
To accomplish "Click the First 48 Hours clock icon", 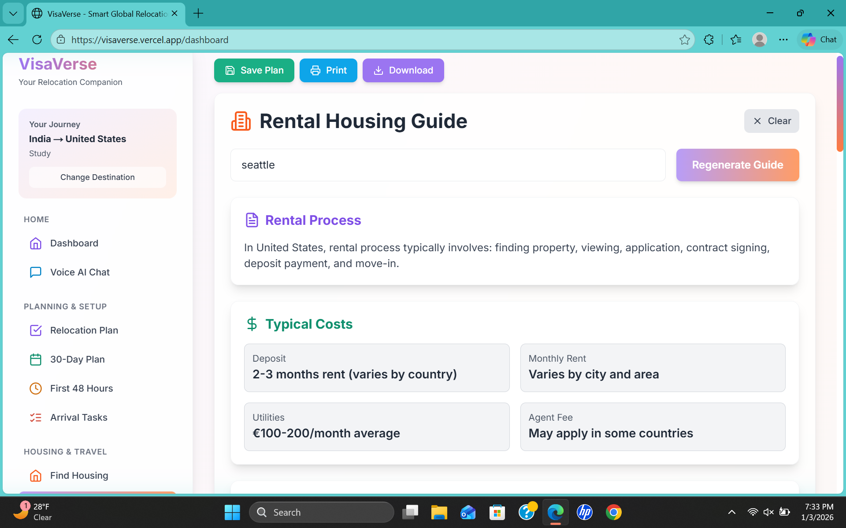I will 36,389.
